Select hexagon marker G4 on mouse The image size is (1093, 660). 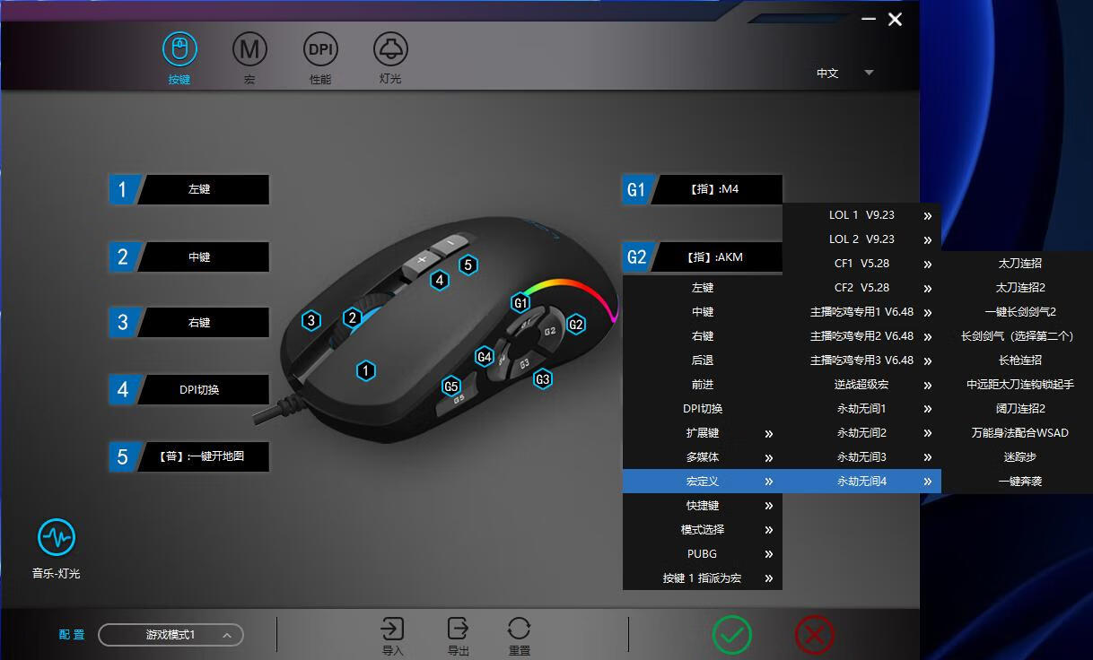pyautogui.click(x=485, y=357)
